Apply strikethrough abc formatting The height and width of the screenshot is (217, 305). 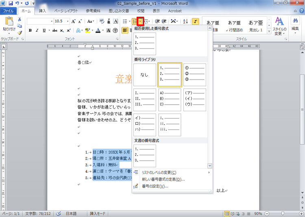54,31
